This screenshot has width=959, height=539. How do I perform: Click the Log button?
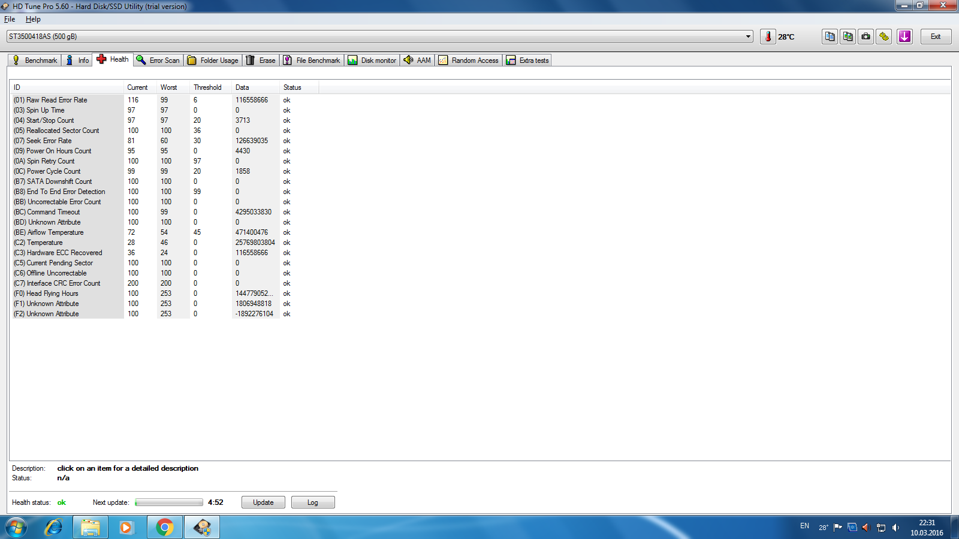point(313,502)
